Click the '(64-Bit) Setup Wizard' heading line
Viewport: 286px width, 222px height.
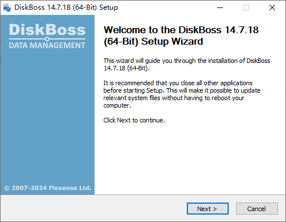pyautogui.click(x=153, y=41)
